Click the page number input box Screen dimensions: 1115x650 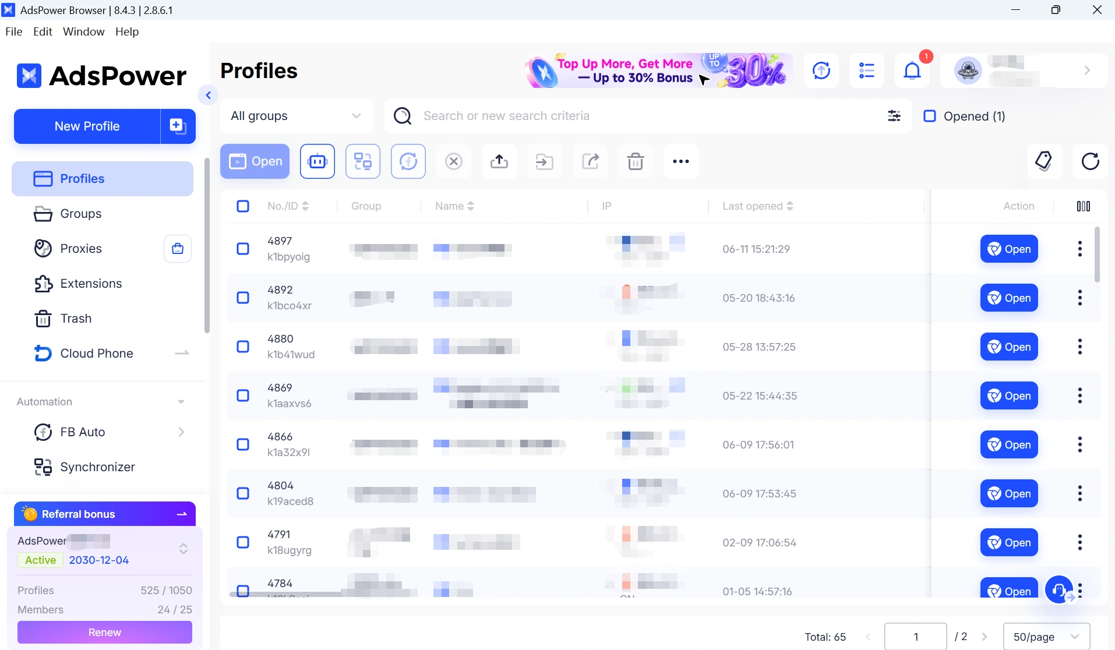pyautogui.click(x=916, y=637)
